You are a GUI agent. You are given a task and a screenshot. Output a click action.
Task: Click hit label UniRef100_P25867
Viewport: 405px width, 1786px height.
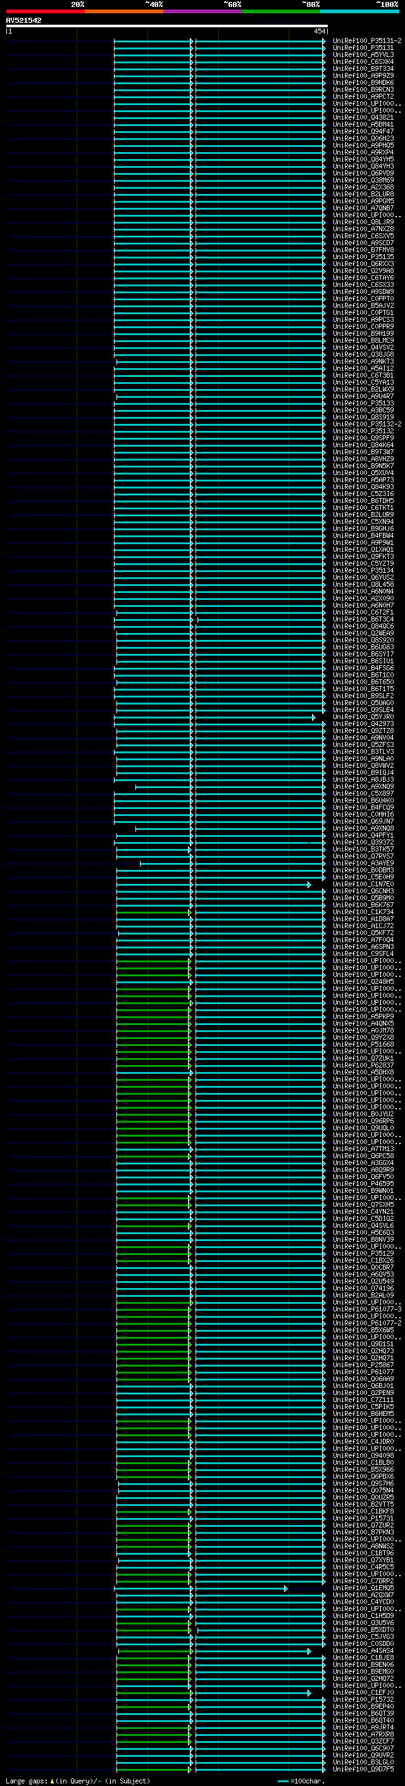point(363,1365)
